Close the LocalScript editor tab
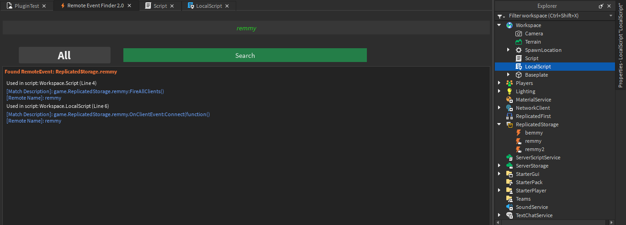This screenshot has height=225, width=626. [x=227, y=6]
